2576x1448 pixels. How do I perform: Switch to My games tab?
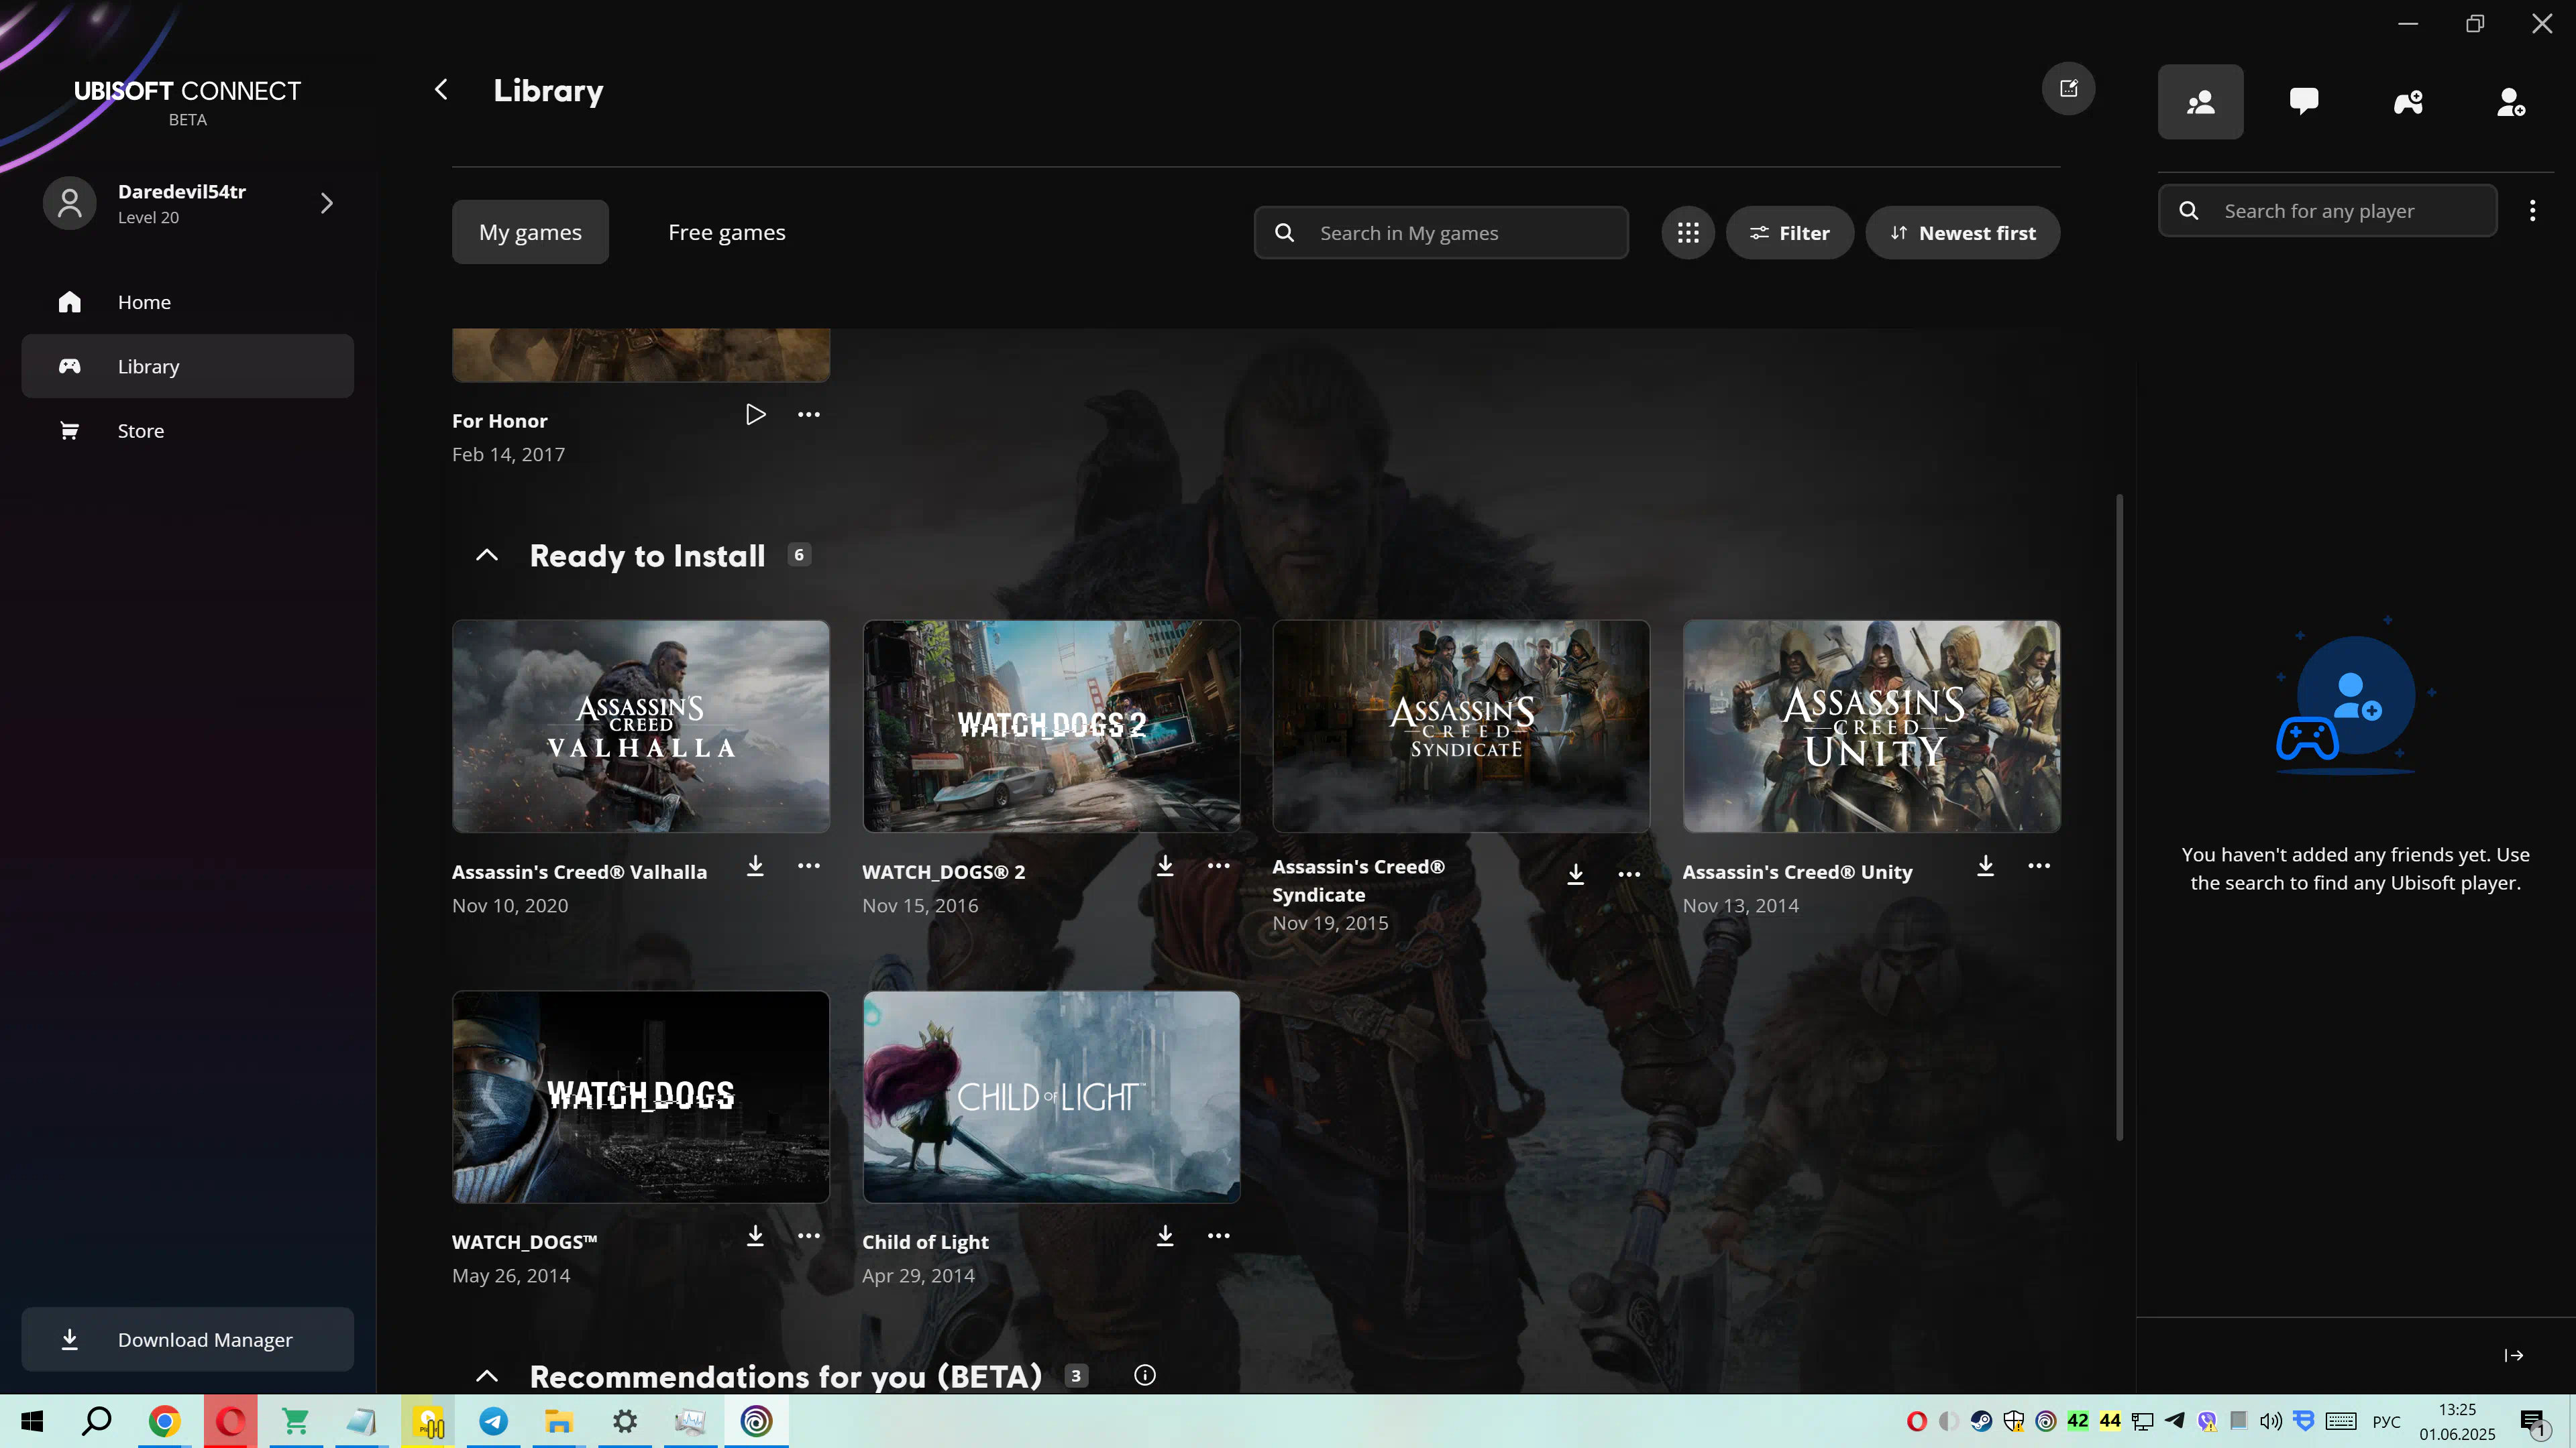coord(530,232)
